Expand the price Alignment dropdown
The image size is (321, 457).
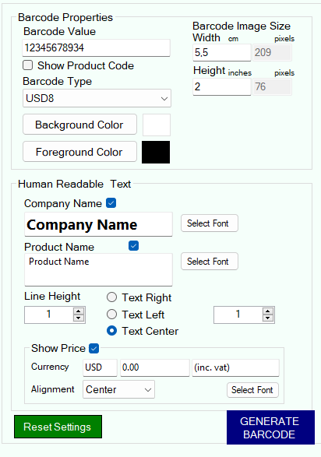pyautogui.click(x=118, y=389)
